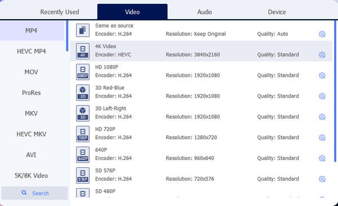Click the SD 480P film strip icon
The height and width of the screenshot is (206, 338).
click(x=83, y=193)
